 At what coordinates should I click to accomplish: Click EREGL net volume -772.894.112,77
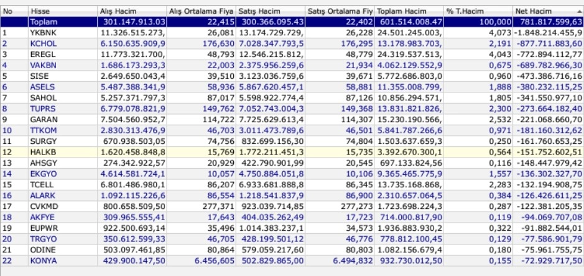point(550,55)
